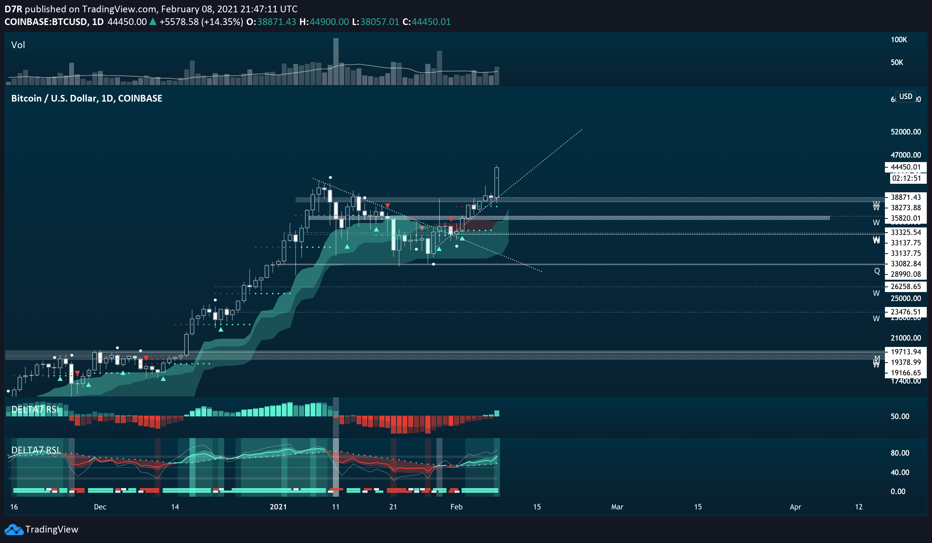Click the Q quarterly level marker
Viewport: 932px width, 543px height.
coord(877,271)
